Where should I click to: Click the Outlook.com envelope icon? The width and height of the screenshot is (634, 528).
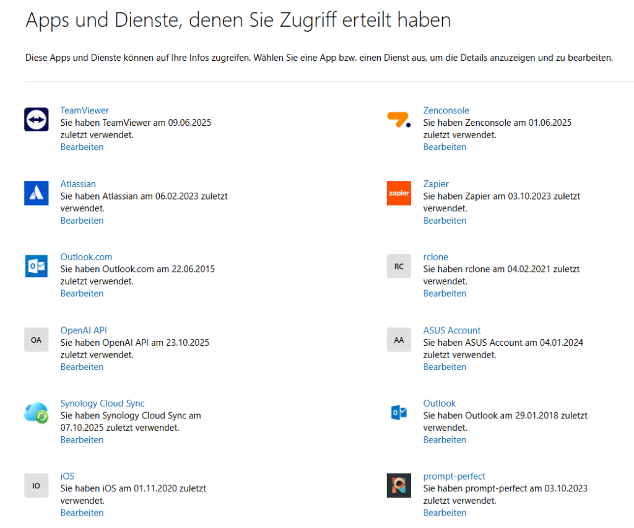coord(36,266)
